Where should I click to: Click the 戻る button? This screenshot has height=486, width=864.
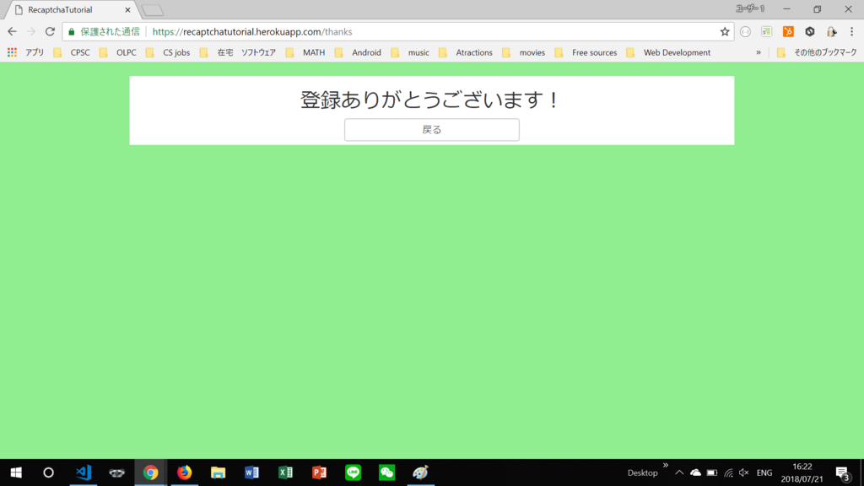pyautogui.click(x=431, y=130)
